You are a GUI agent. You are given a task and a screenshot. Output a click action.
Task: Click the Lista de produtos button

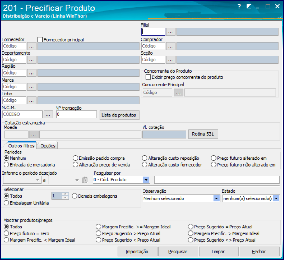pos(119,115)
